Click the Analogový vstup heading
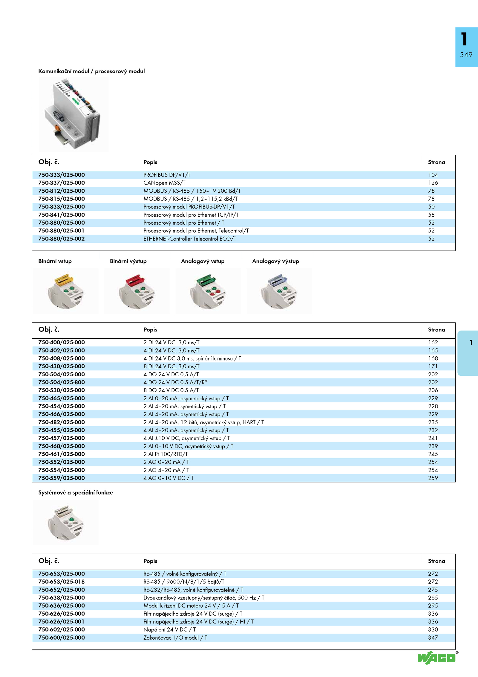 (x=203, y=261)
